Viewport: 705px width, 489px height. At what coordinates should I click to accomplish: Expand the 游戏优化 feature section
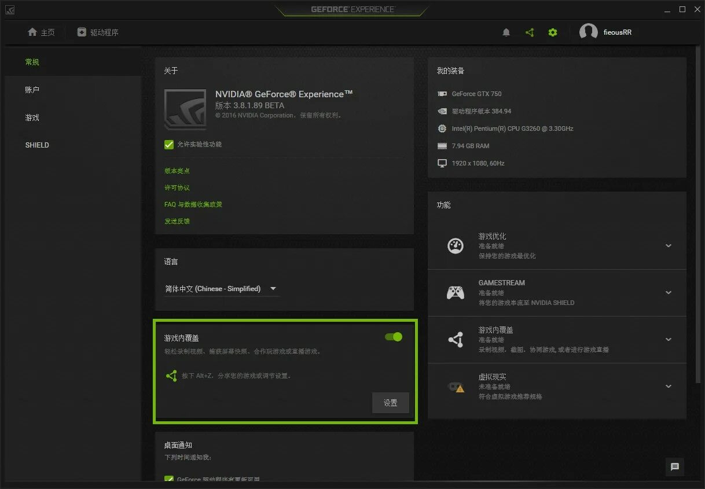coord(669,245)
